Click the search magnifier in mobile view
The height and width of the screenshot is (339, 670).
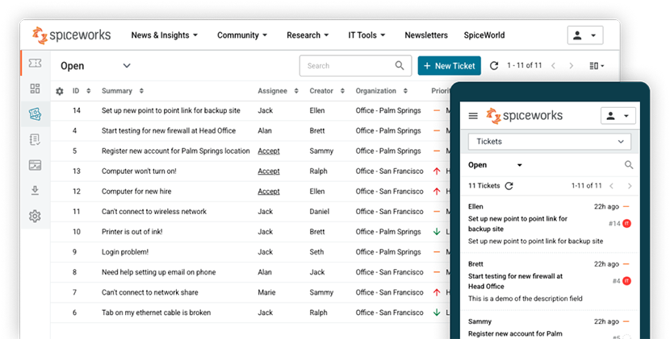pyautogui.click(x=629, y=165)
